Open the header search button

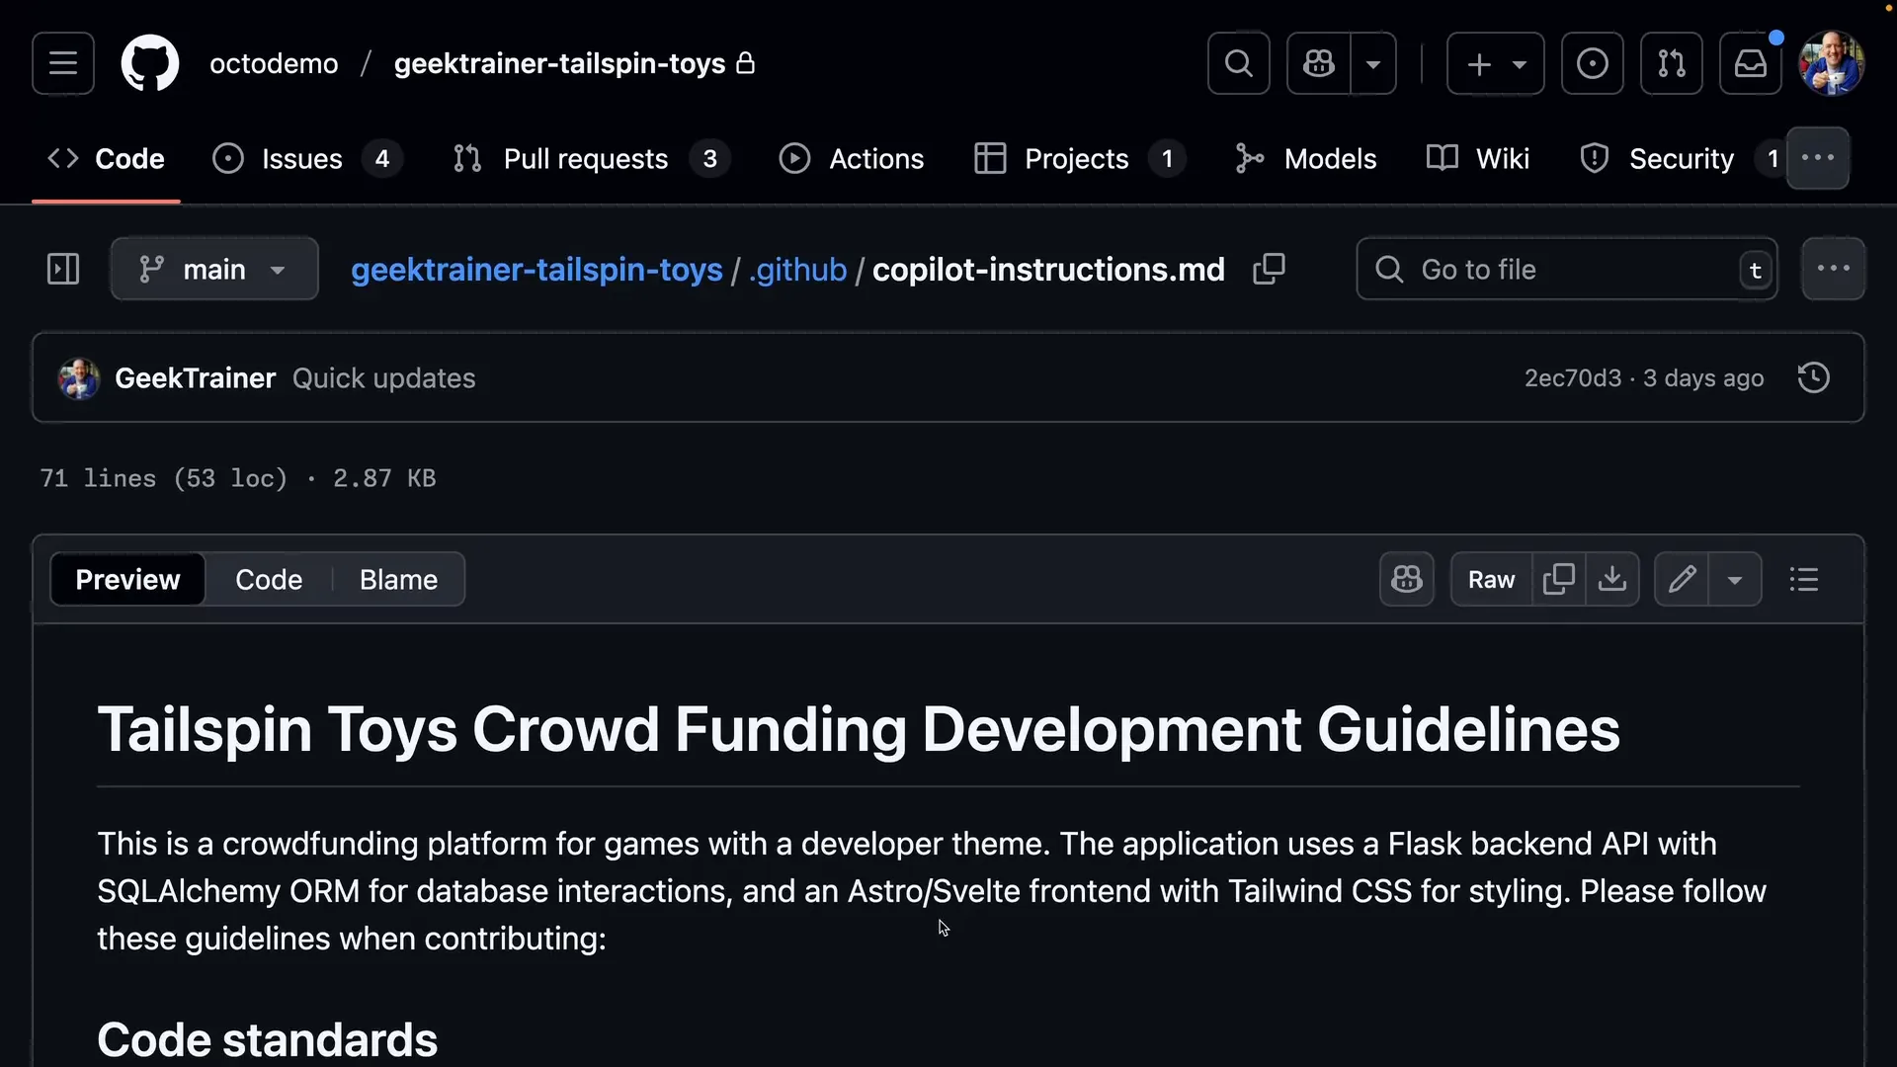pyautogui.click(x=1238, y=63)
